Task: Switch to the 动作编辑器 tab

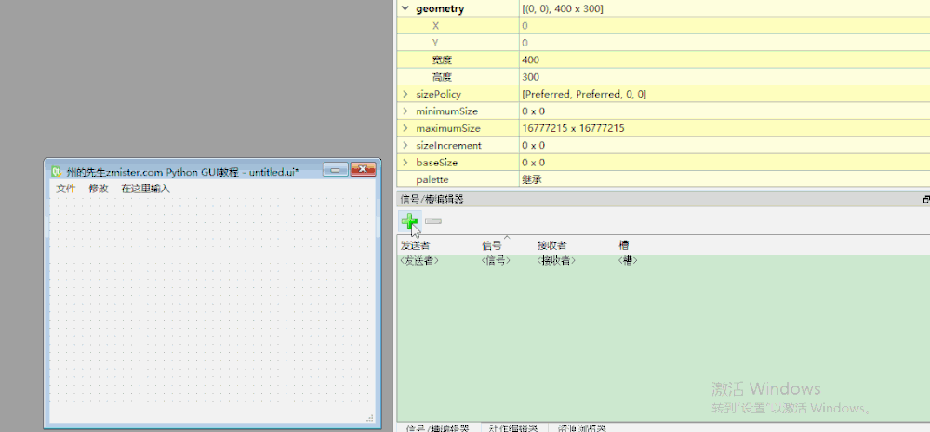Action: 513,428
